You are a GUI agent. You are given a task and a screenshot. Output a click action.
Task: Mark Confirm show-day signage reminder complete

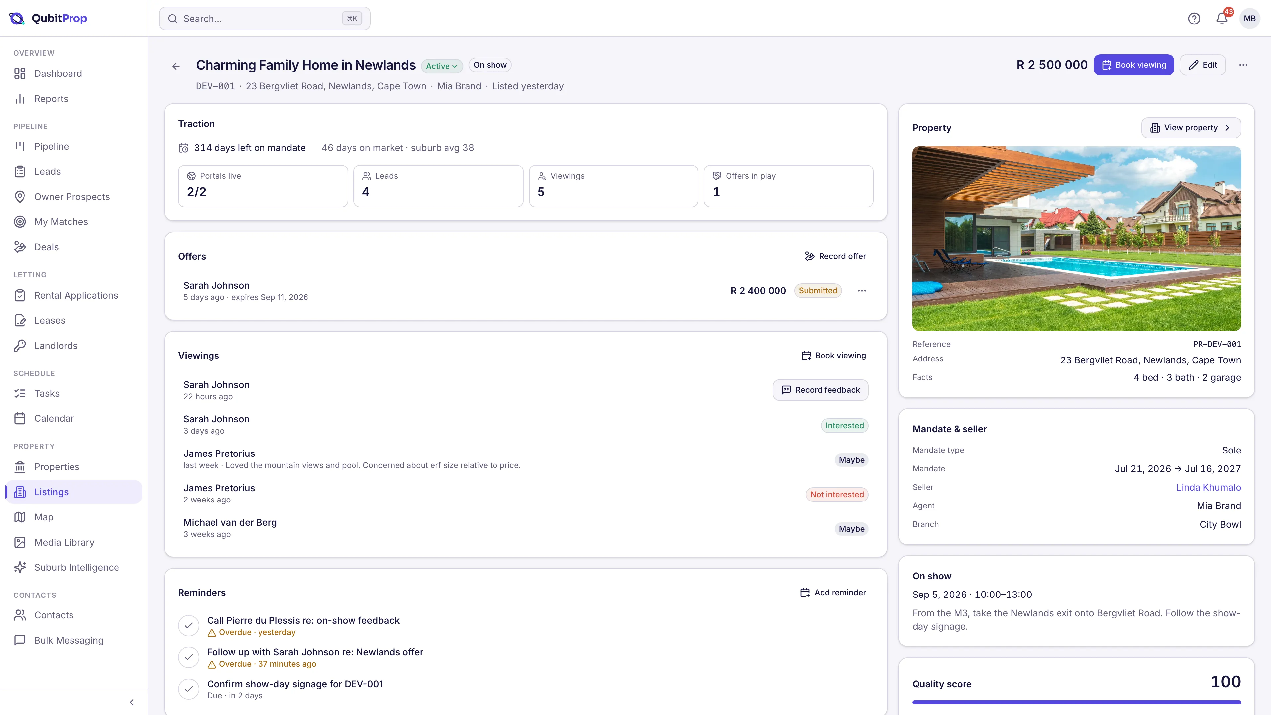pos(188,689)
